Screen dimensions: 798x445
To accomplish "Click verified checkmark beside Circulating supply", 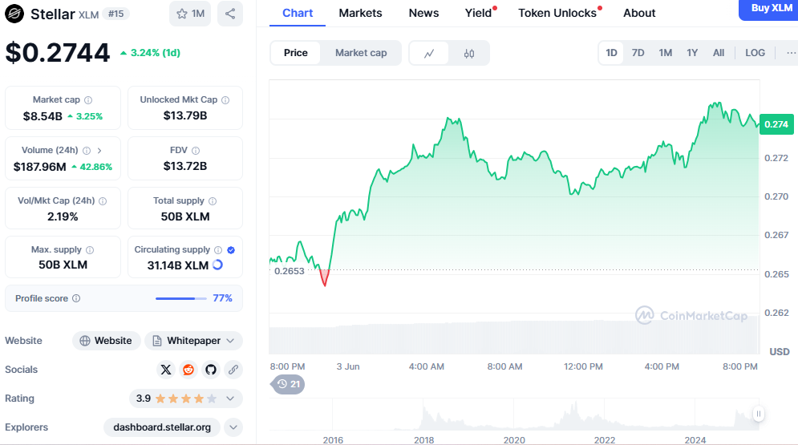I will (231, 249).
